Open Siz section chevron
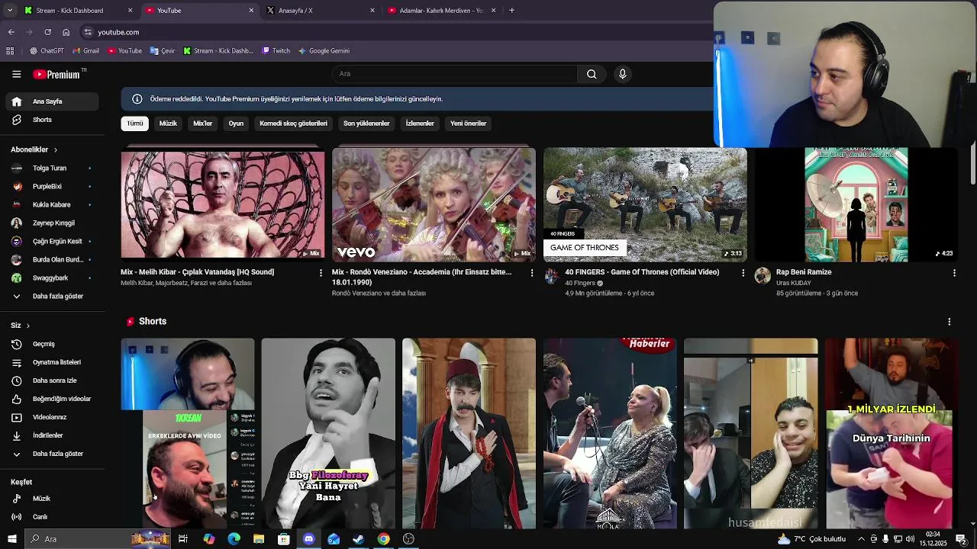Image resolution: width=977 pixels, height=549 pixels. click(x=28, y=326)
